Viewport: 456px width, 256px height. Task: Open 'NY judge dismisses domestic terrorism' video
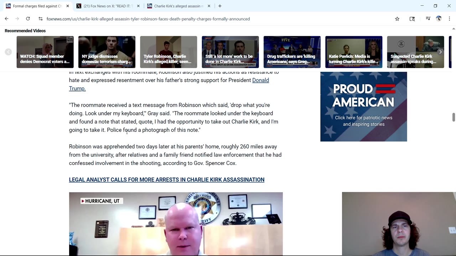point(107,52)
